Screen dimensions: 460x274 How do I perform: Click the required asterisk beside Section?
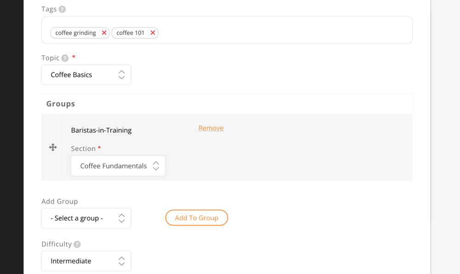point(101,148)
